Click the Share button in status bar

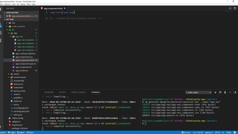[30, 133]
